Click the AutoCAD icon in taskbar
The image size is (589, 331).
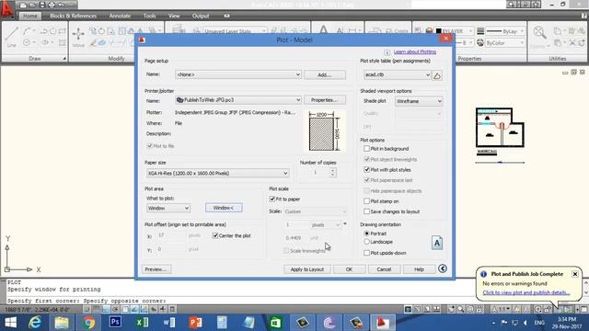(x=383, y=323)
